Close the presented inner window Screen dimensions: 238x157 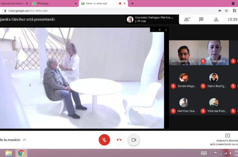tap(166, 30)
